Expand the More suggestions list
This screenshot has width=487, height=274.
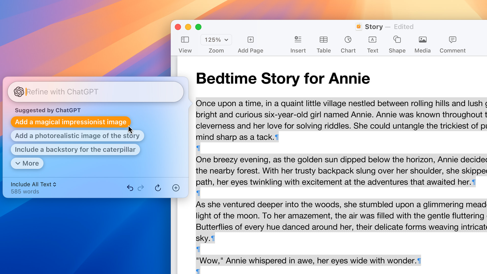(27, 163)
